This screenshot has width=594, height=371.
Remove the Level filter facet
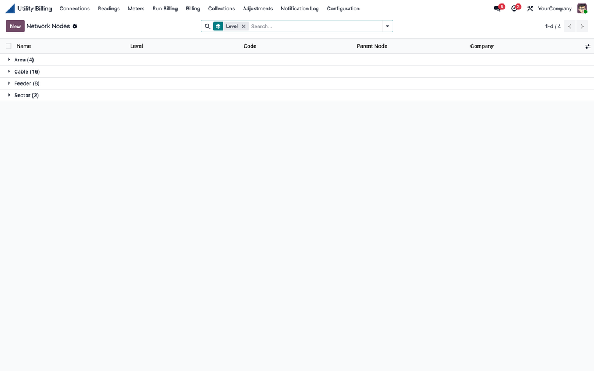coord(244,26)
